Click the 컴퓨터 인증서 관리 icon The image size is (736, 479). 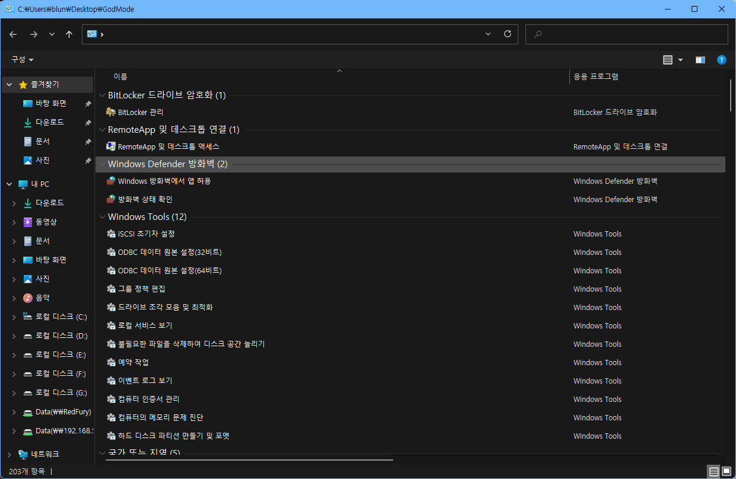coord(110,399)
